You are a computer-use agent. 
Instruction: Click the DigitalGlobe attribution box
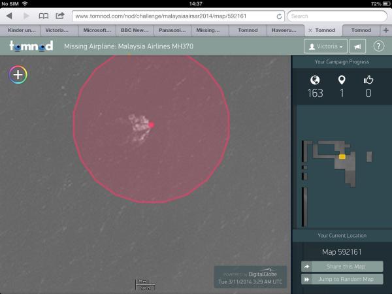(x=250, y=277)
